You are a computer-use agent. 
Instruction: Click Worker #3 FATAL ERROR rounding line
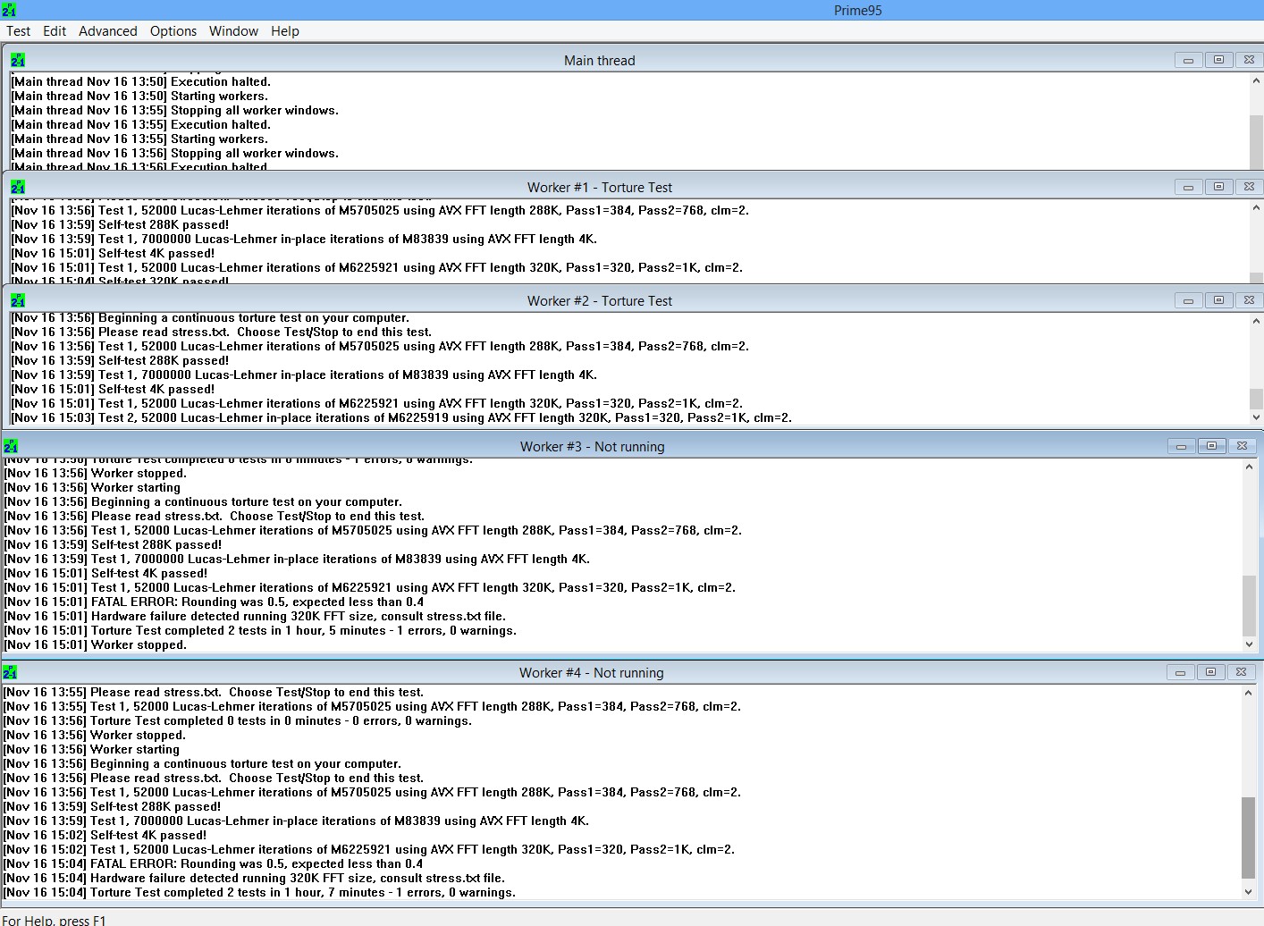pos(214,602)
